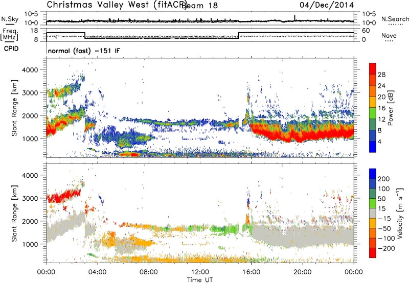The image size is (409, 283).
Task: Click the '3000' tick in the velocity panel
Action: pos(30,198)
